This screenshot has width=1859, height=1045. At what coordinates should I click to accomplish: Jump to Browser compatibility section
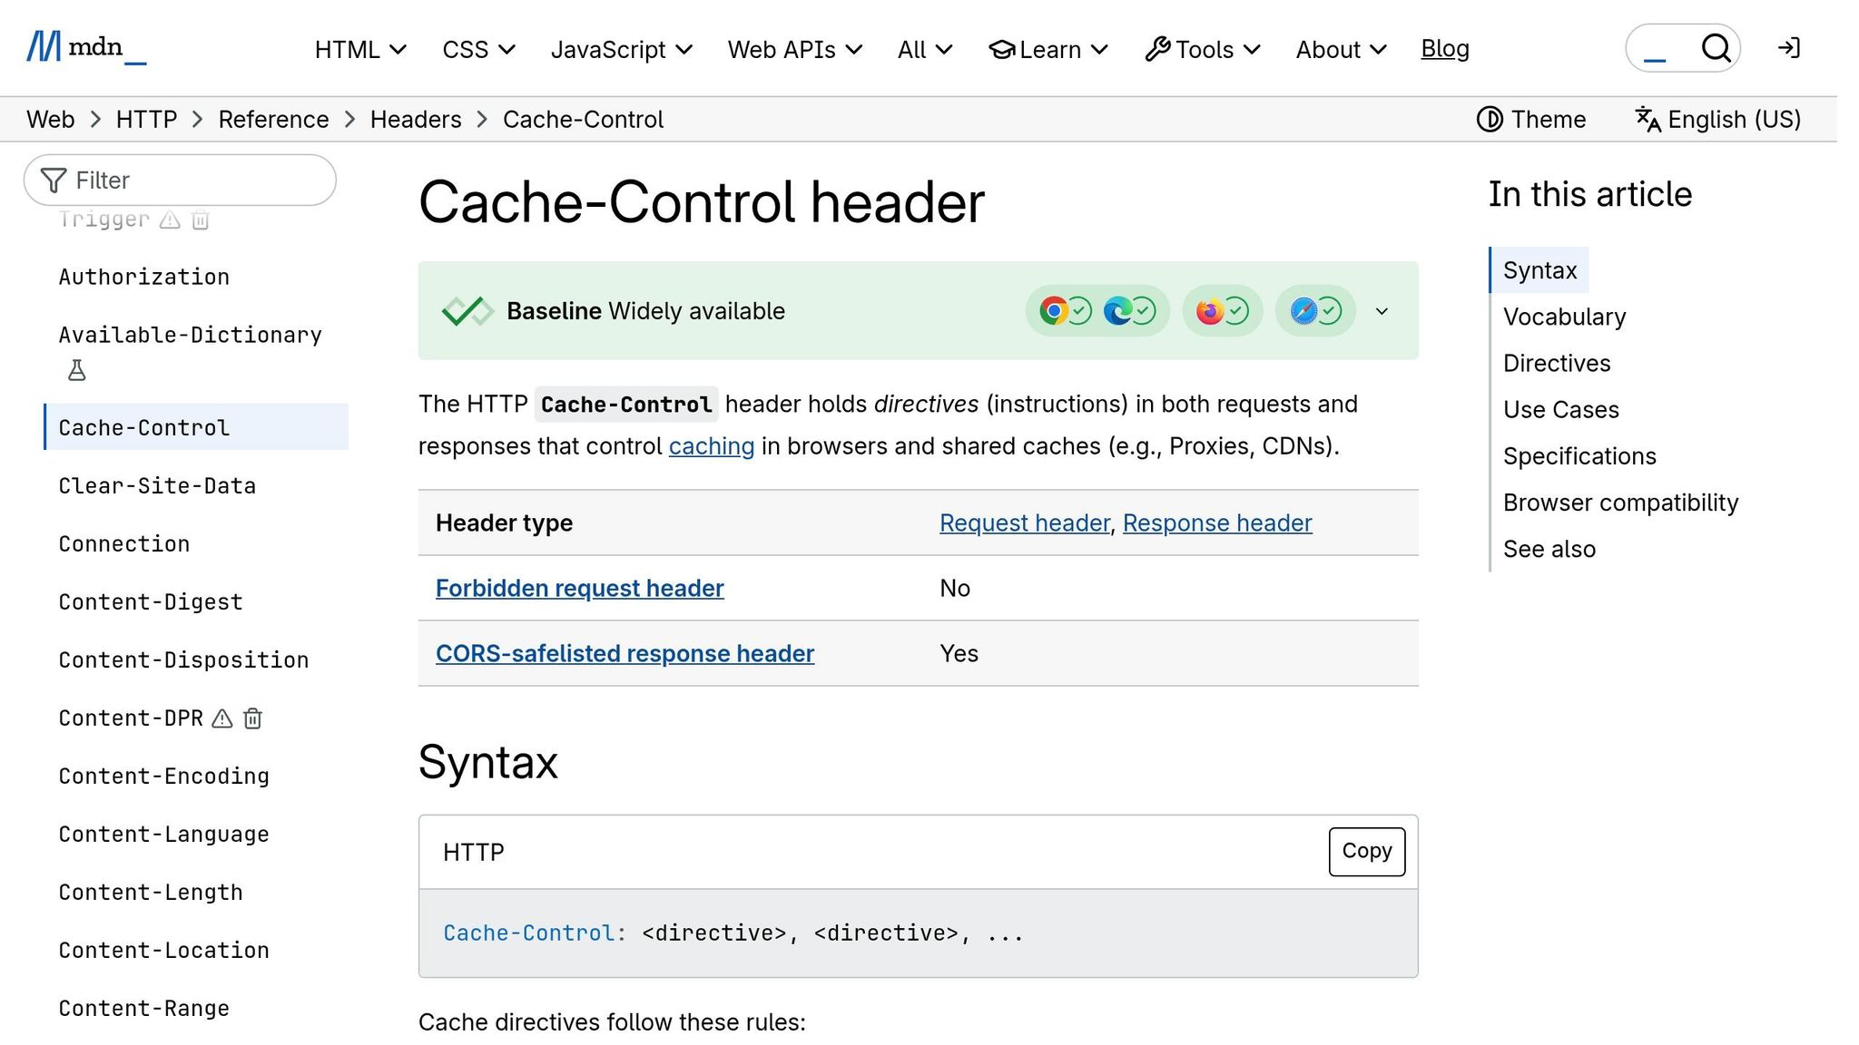[1620, 503]
